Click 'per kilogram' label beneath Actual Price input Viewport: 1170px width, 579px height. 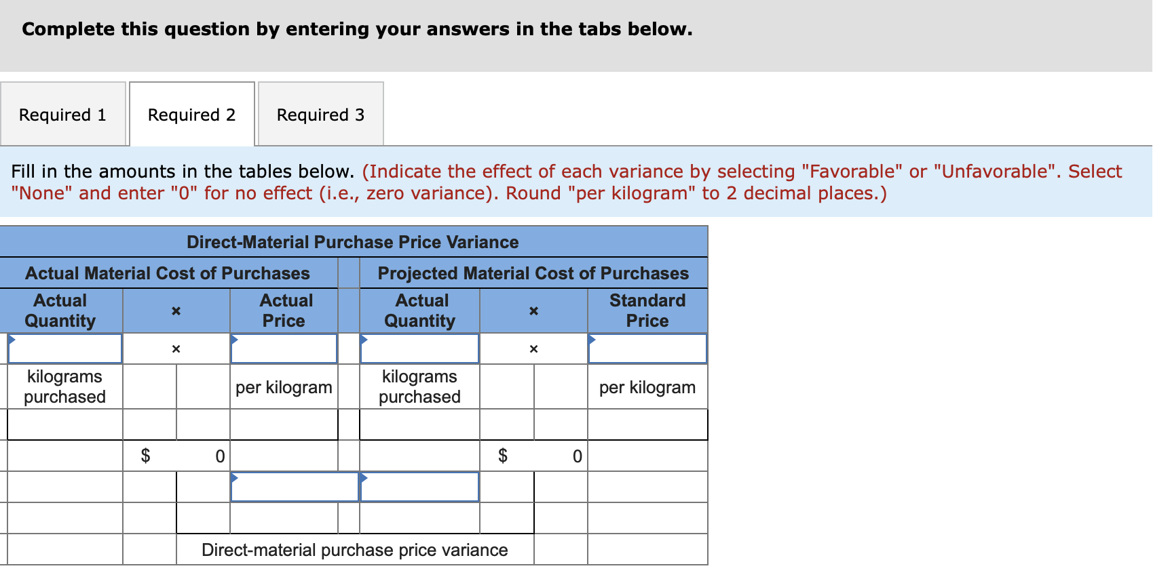pyautogui.click(x=284, y=387)
